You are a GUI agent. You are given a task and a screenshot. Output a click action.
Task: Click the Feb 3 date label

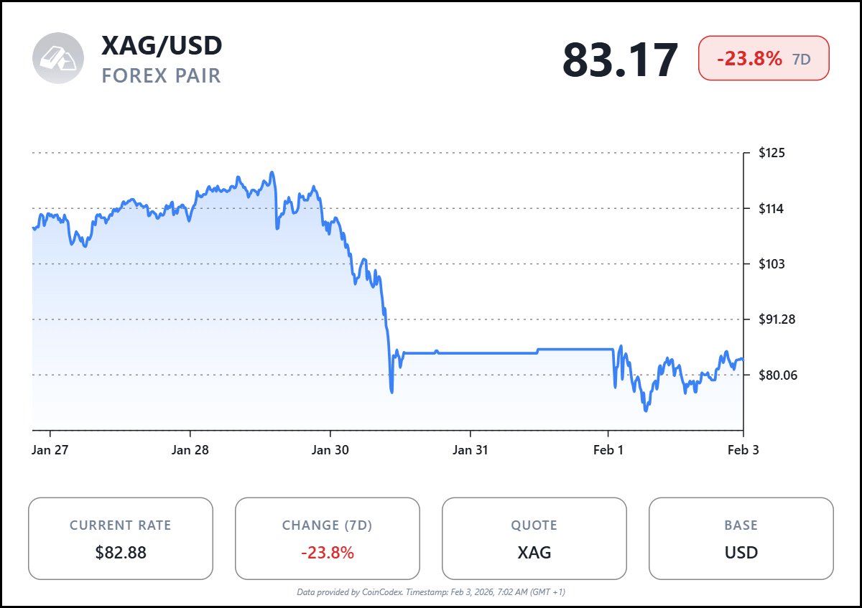click(x=742, y=451)
